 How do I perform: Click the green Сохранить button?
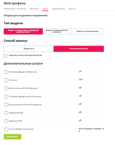12,137
